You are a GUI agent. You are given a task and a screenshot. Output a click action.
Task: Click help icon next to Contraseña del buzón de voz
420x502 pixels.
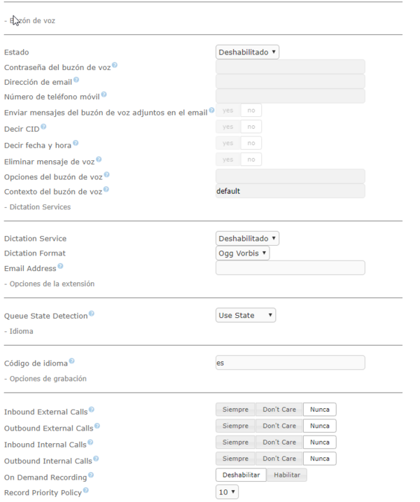(114, 65)
